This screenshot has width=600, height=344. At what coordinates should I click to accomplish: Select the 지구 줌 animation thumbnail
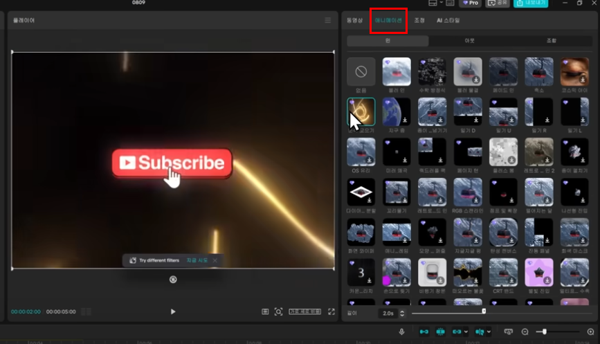pos(397,111)
